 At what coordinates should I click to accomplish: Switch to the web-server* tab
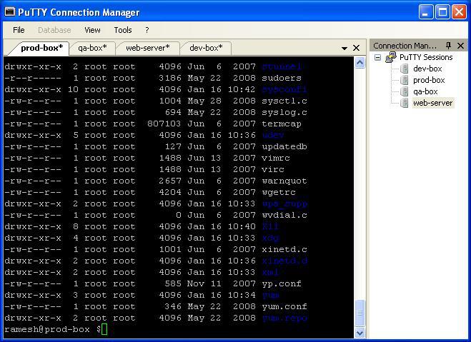pos(147,48)
